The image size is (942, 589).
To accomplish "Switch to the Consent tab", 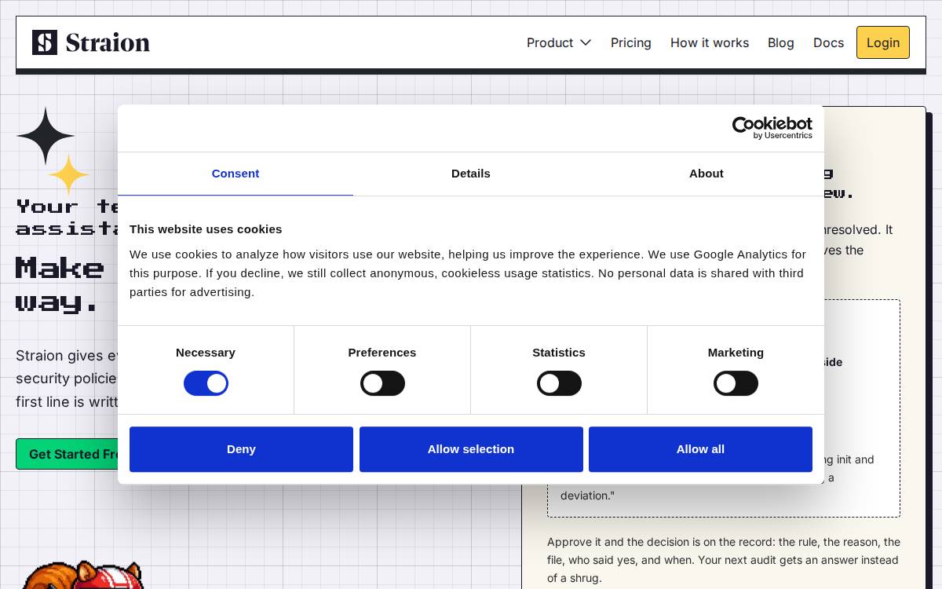I will tap(235, 174).
